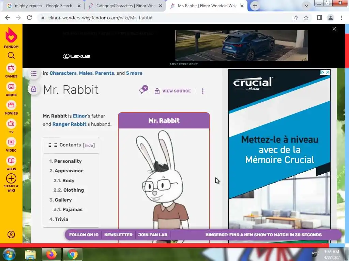Screen dimensions: 349x261
Task: Click Join Fan Lab
Action: click(x=153, y=235)
